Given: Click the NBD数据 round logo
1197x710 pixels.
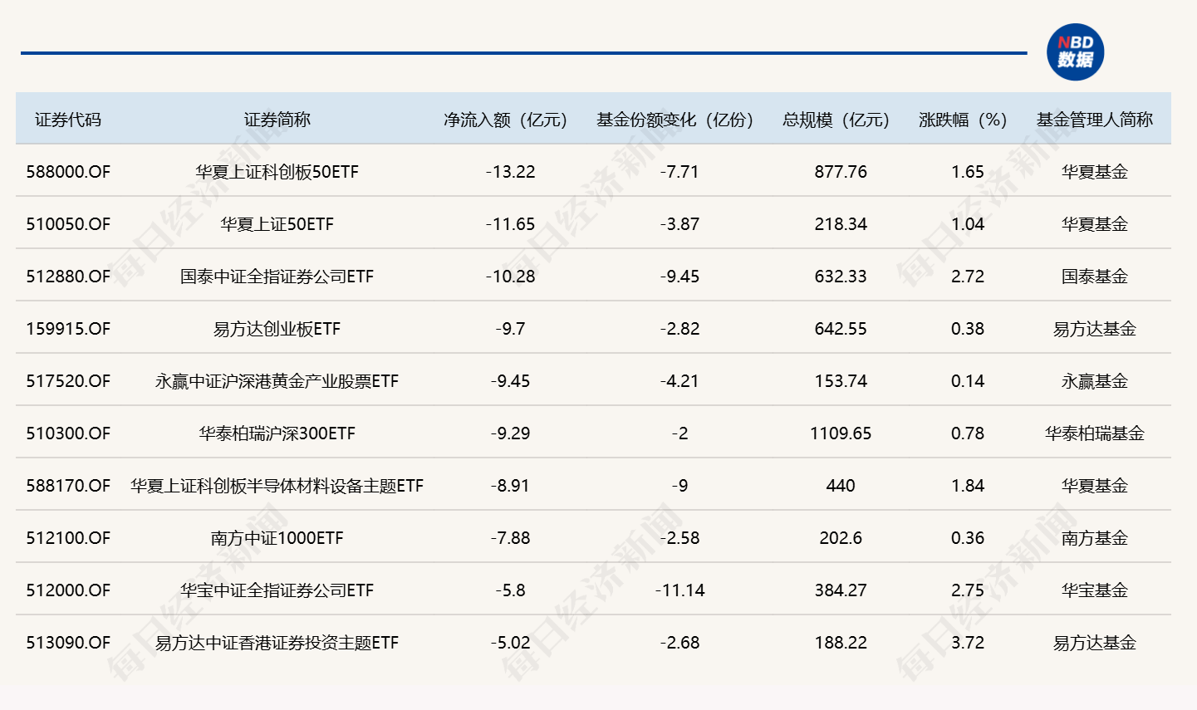Looking at the screenshot, I should tap(1075, 52).
